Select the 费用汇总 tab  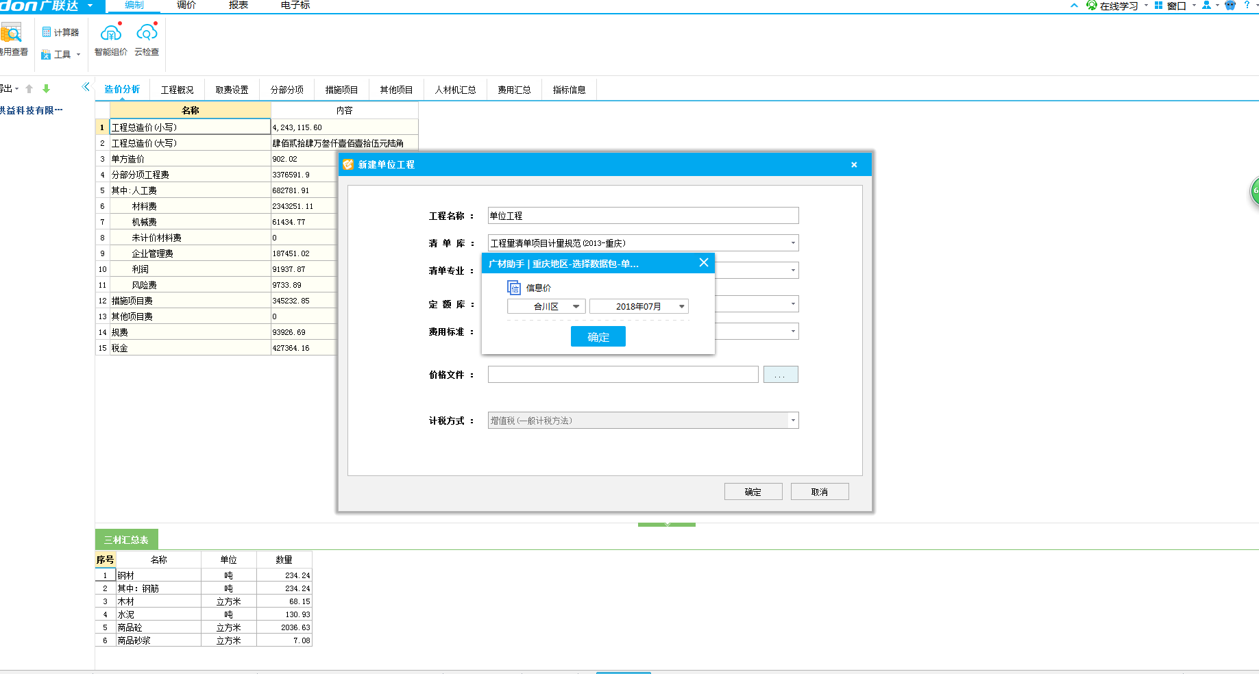coord(514,90)
